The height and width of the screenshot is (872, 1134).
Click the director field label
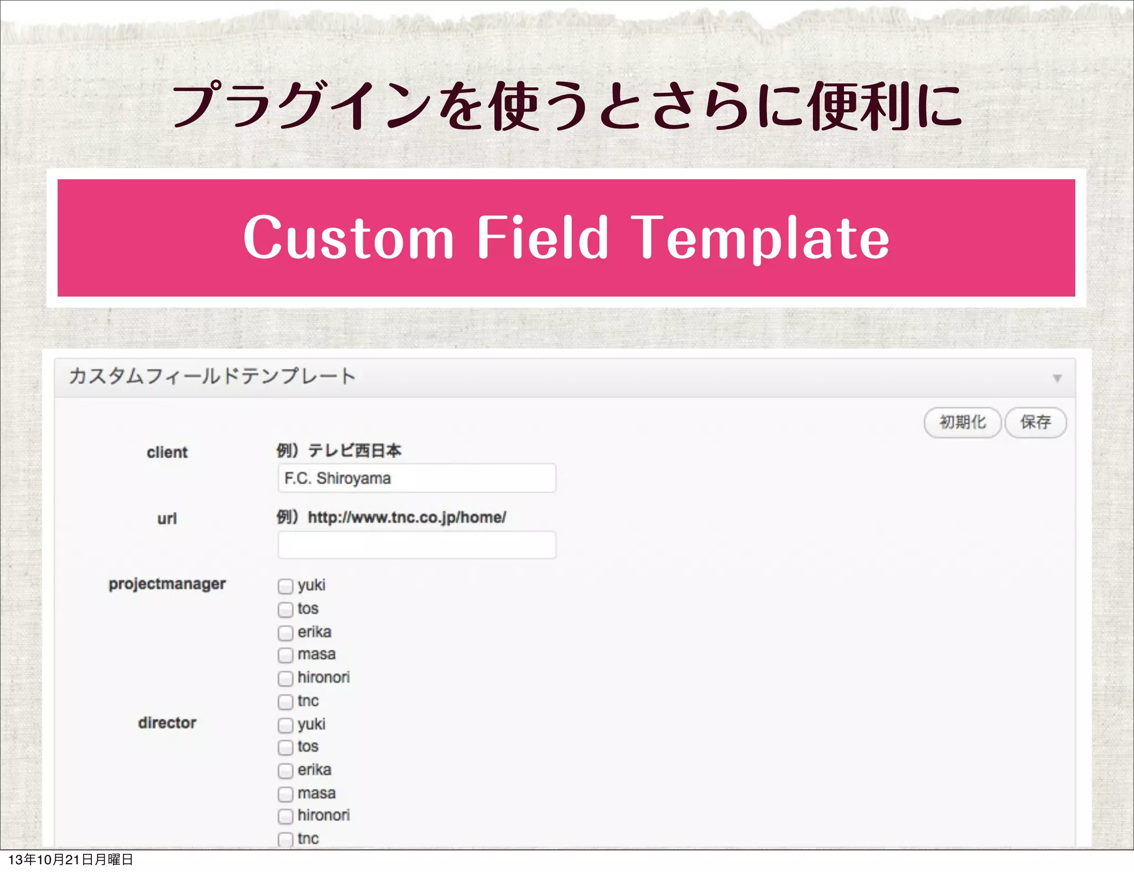point(167,723)
